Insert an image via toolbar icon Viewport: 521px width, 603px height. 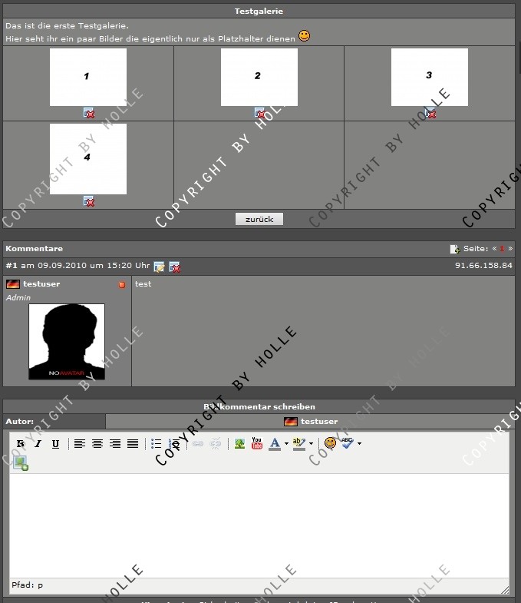click(x=240, y=443)
